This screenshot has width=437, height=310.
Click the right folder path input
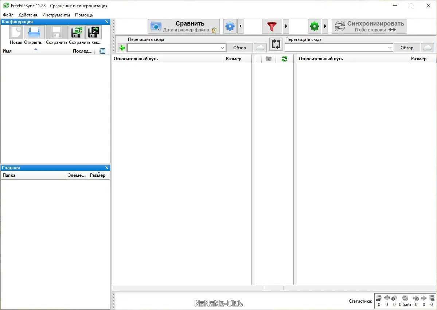336,48
